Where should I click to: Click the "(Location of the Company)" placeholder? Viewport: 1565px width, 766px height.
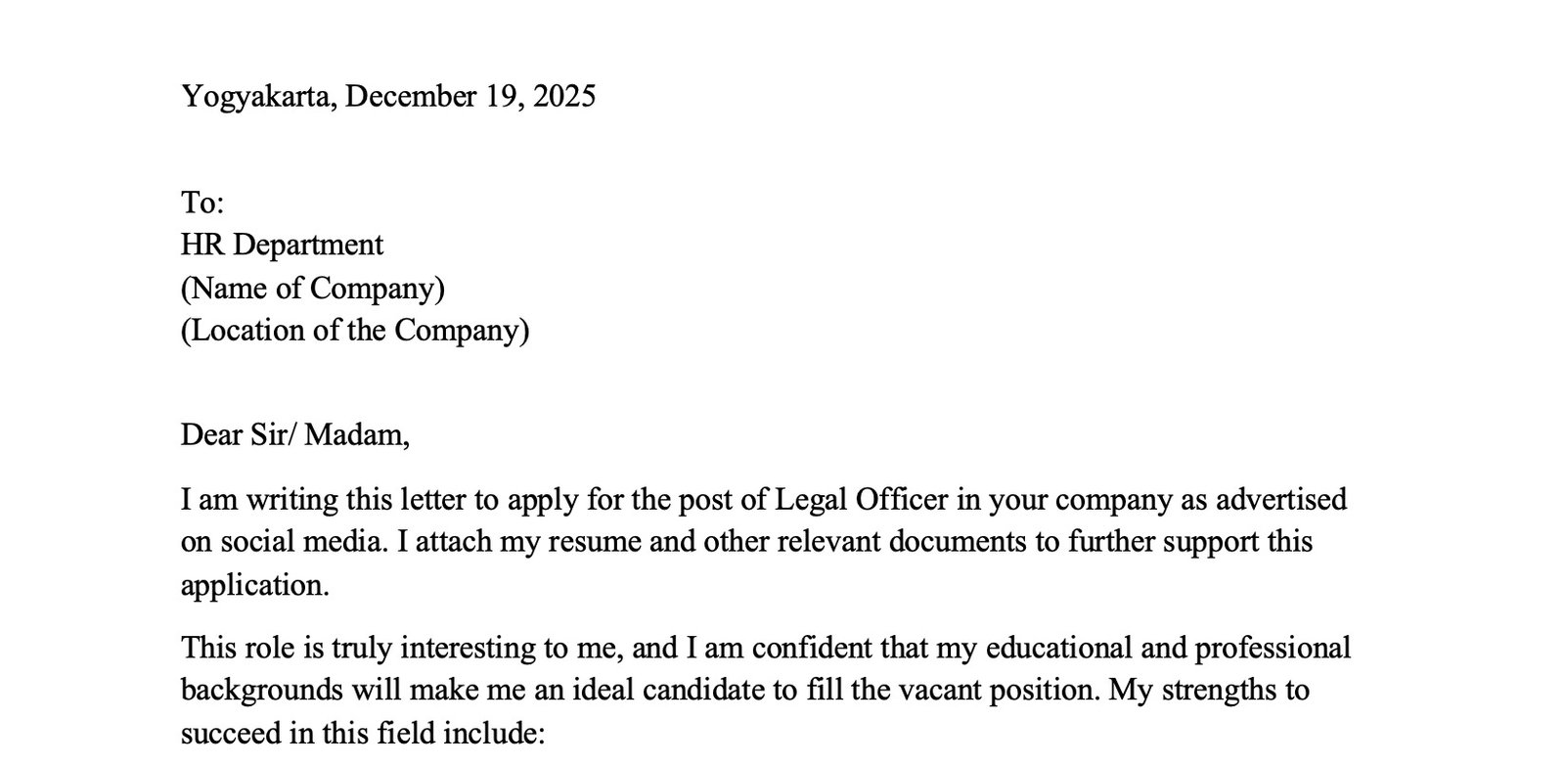[354, 331]
